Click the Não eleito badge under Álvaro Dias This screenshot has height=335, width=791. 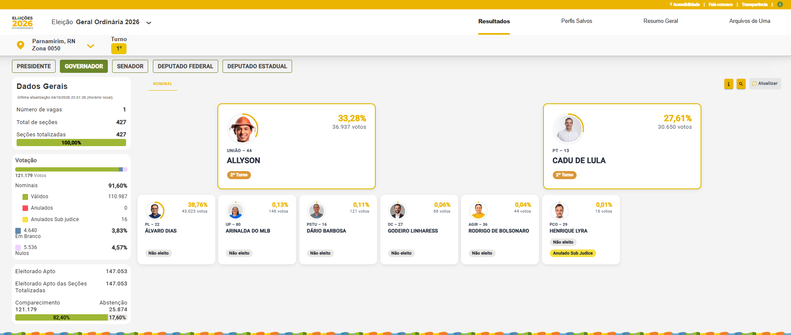(x=158, y=253)
